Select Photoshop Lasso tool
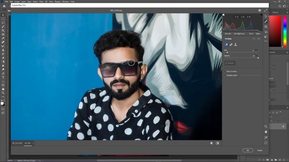Image resolution: width=289 pixels, height=162 pixels. coord(3,22)
